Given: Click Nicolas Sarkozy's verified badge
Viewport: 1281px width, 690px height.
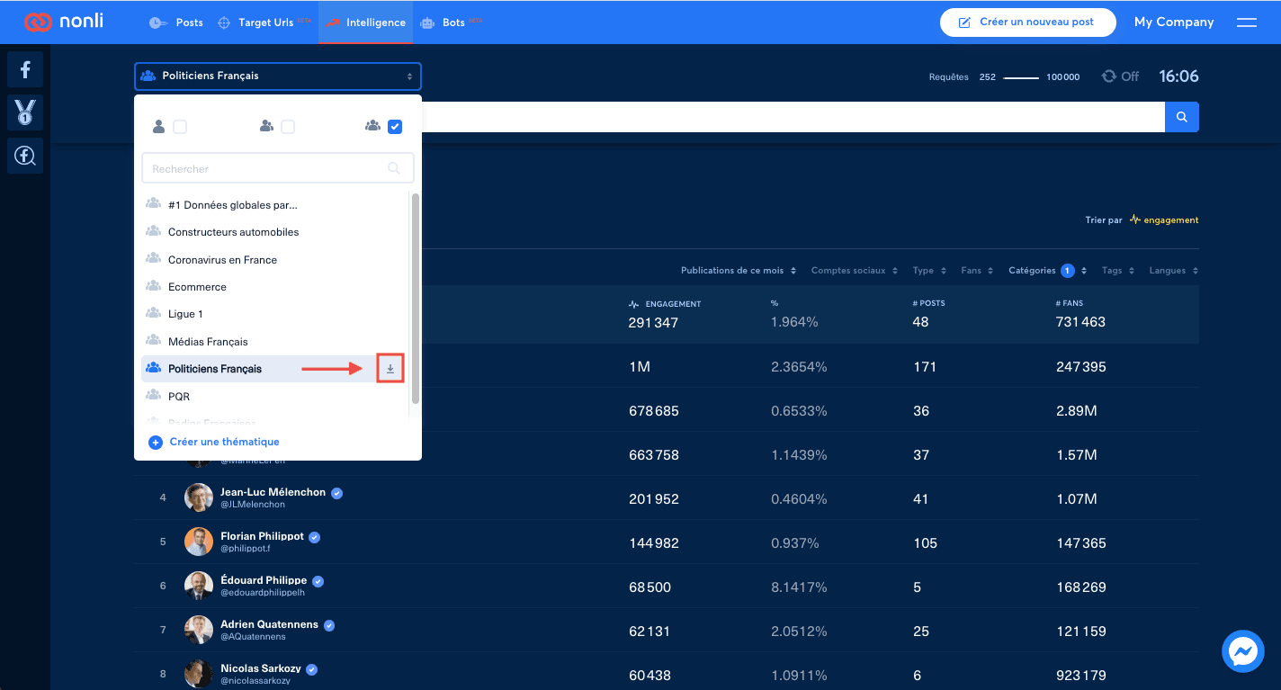Looking at the screenshot, I should pyautogui.click(x=311, y=669).
